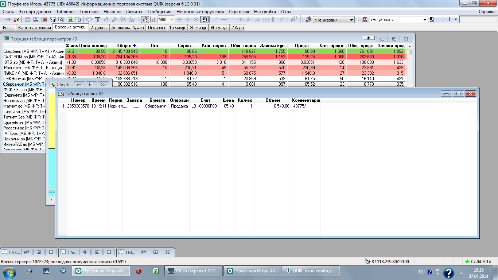The height and width of the screenshot is (280, 498).
Task: Click the bold T text toolbar icon
Action: (x=97, y=20)
